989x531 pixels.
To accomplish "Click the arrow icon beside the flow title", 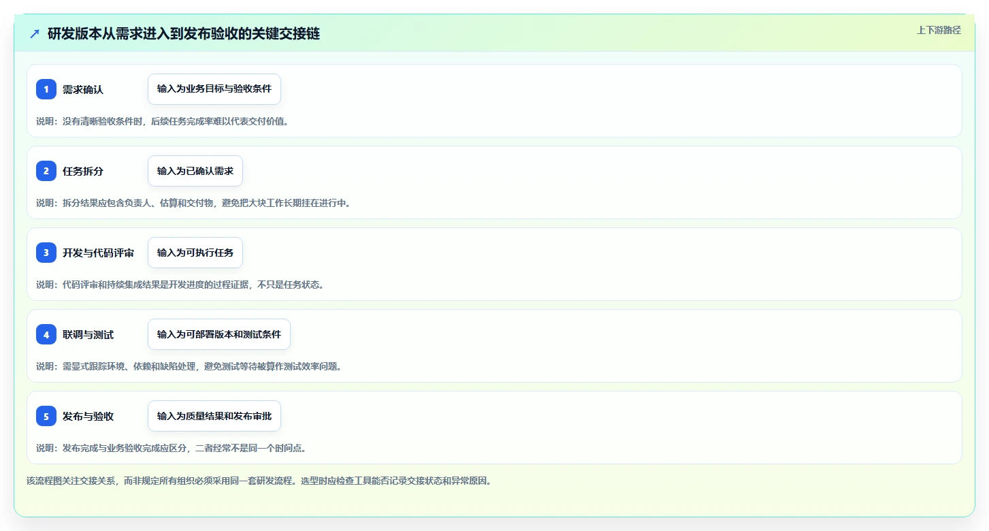I will click(35, 33).
